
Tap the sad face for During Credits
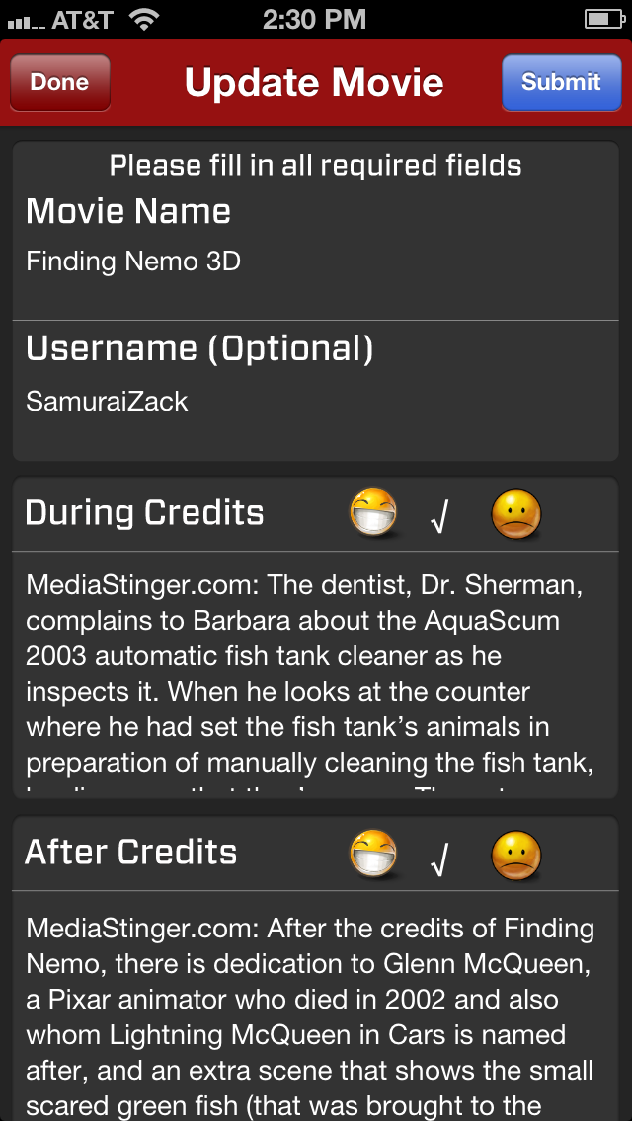click(x=516, y=513)
